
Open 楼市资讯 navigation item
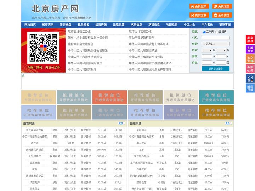(x=48, y=25)
